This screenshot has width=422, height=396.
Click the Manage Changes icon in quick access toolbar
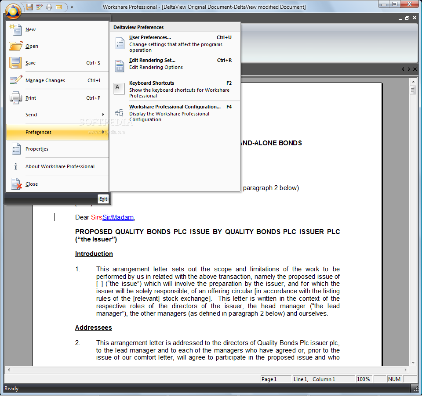click(x=39, y=7)
